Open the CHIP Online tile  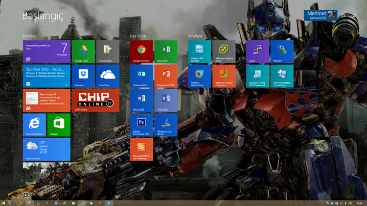(x=96, y=100)
